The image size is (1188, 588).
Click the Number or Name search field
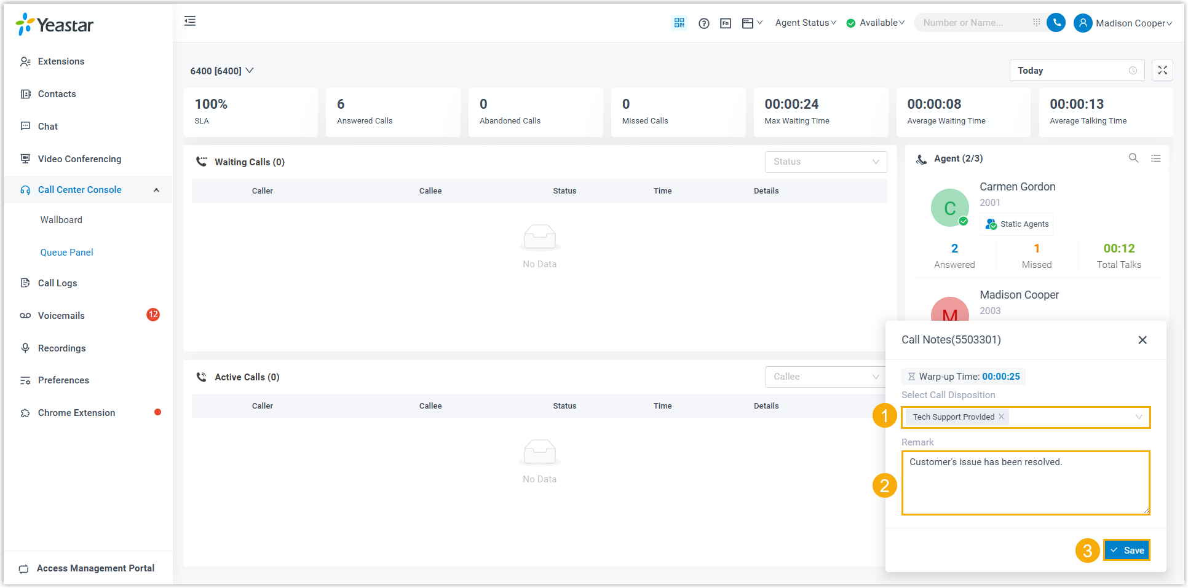point(972,23)
